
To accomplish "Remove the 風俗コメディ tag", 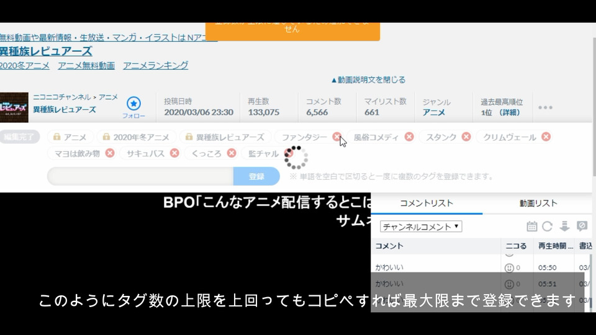I will (x=409, y=136).
